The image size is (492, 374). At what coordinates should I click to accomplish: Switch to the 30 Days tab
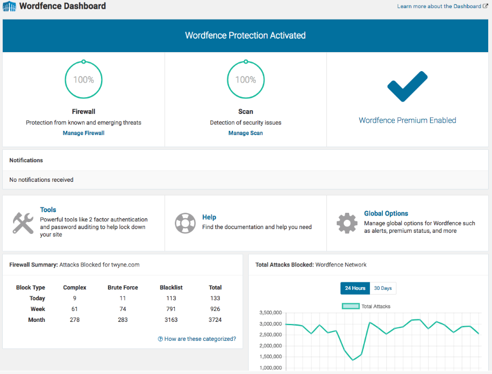383,288
